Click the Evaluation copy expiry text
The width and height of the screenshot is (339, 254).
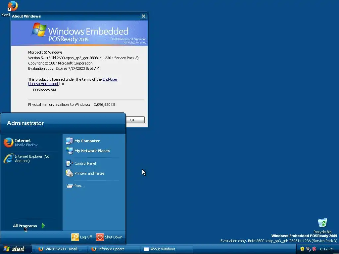(64, 68)
